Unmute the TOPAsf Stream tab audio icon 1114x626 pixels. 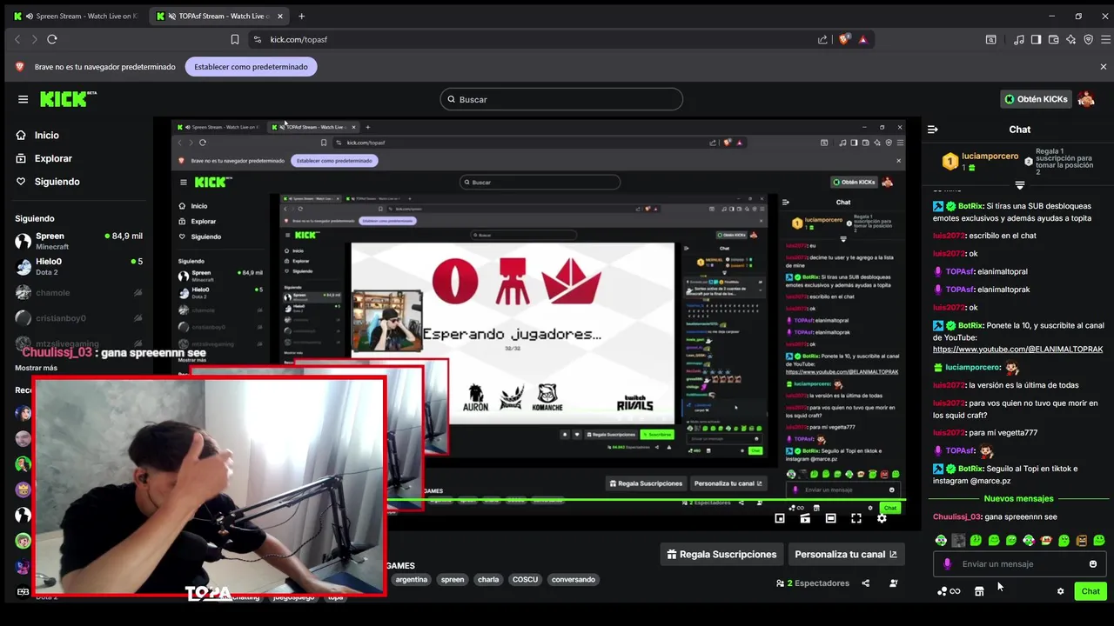coord(172,16)
